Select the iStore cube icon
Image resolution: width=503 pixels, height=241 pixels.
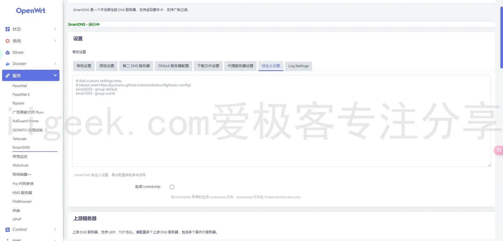coord(8,52)
